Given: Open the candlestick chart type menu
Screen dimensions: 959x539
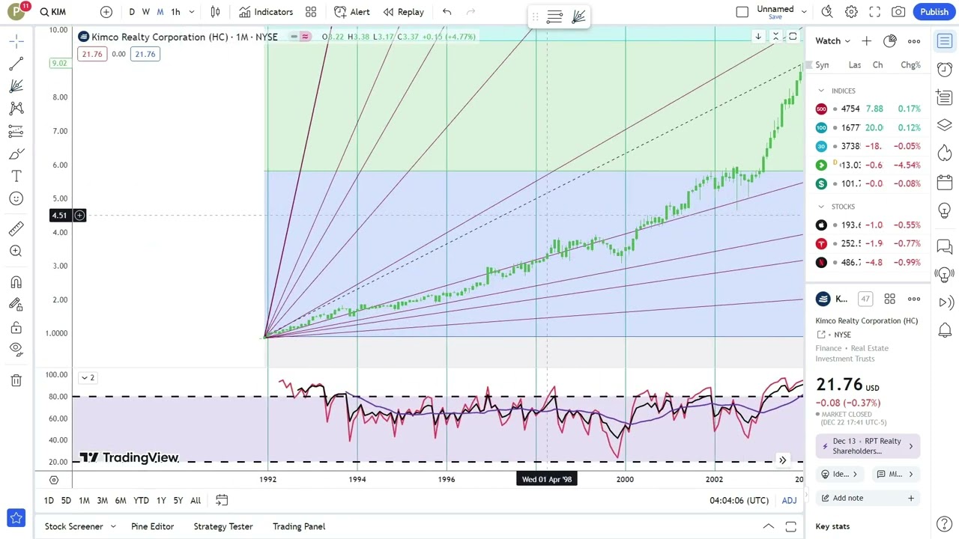Looking at the screenshot, I should tap(215, 12).
